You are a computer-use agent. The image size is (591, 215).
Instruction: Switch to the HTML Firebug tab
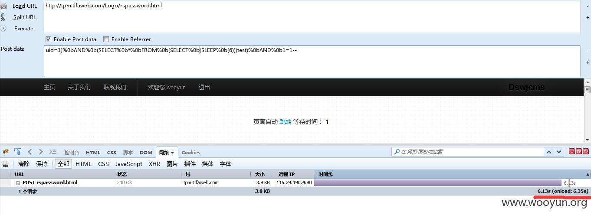click(x=93, y=153)
